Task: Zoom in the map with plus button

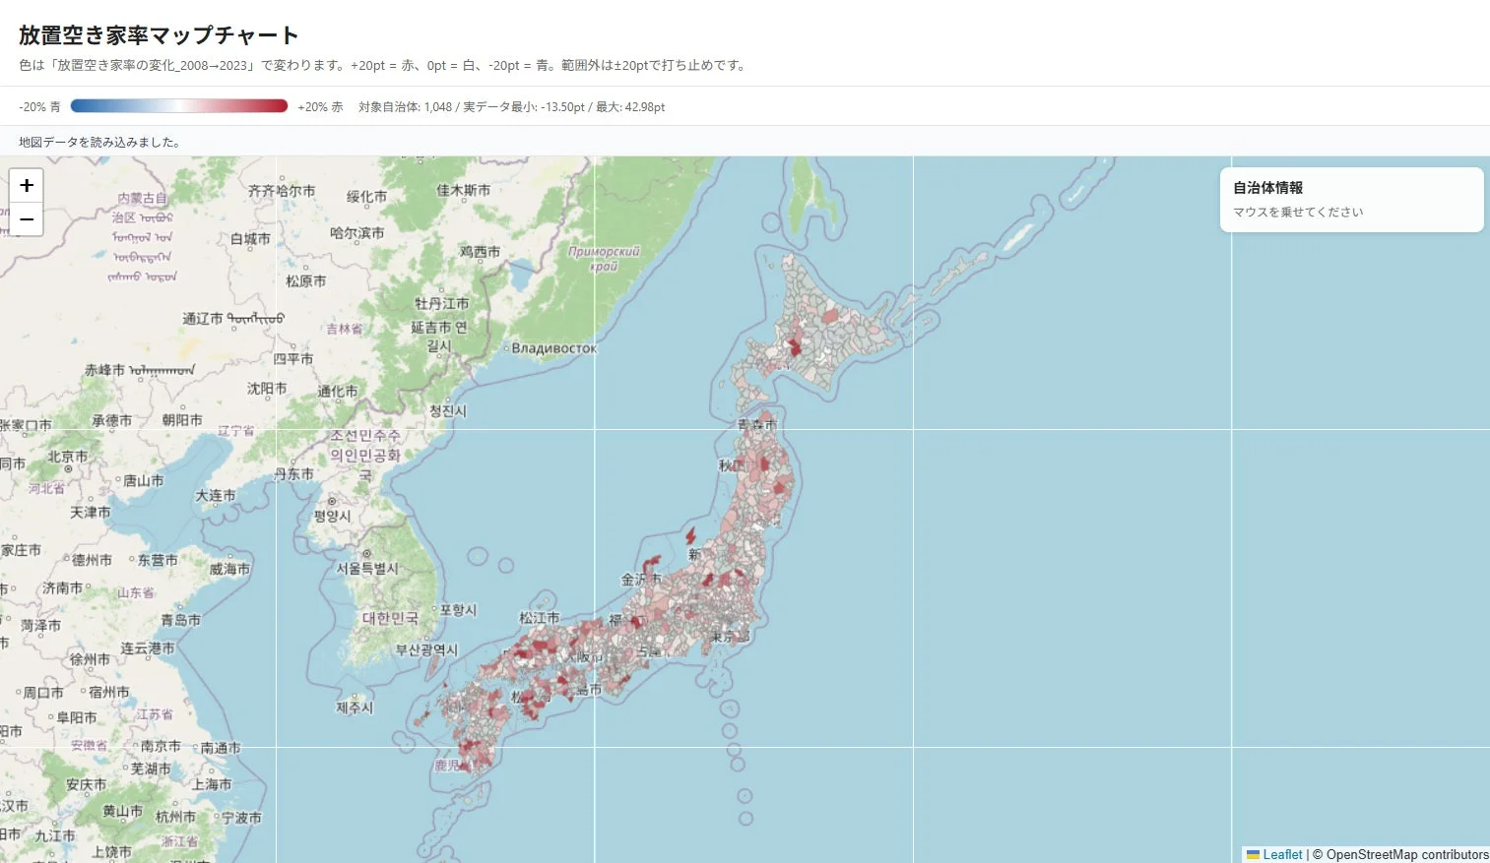Action: (27, 185)
